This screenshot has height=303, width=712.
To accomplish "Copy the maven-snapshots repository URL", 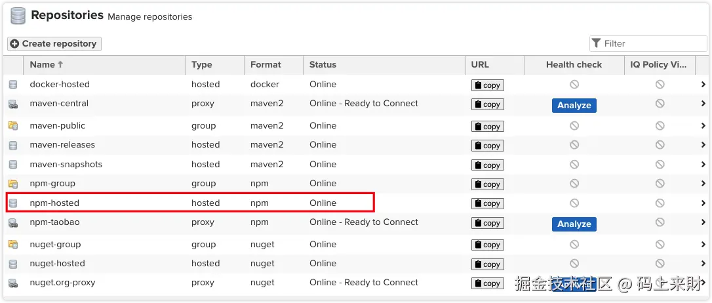I will point(488,165).
